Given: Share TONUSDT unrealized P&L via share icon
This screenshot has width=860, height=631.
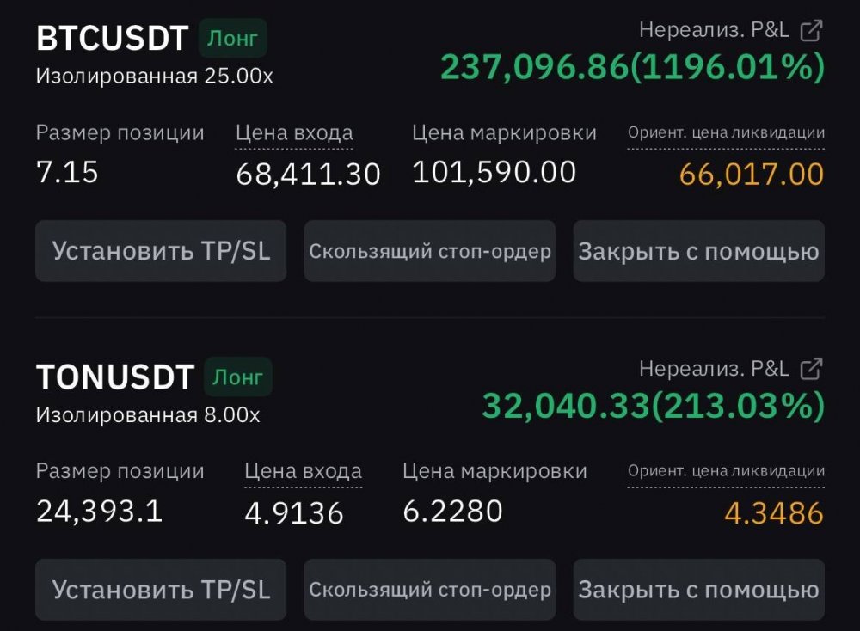Looking at the screenshot, I should click(811, 369).
